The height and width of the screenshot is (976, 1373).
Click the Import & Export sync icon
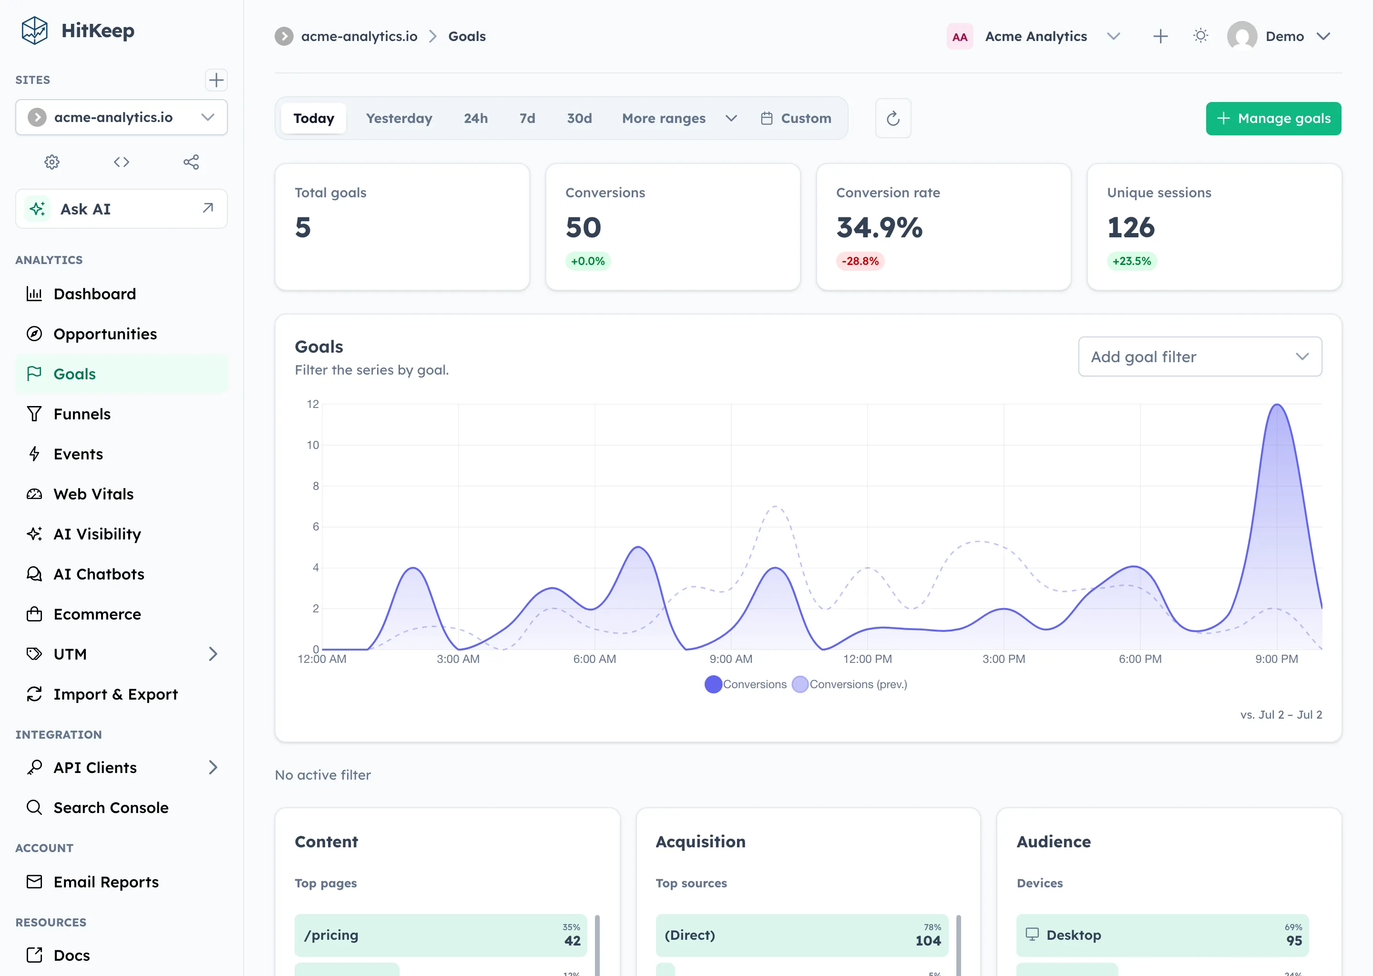pyautogui.click(x=34, y=694)
